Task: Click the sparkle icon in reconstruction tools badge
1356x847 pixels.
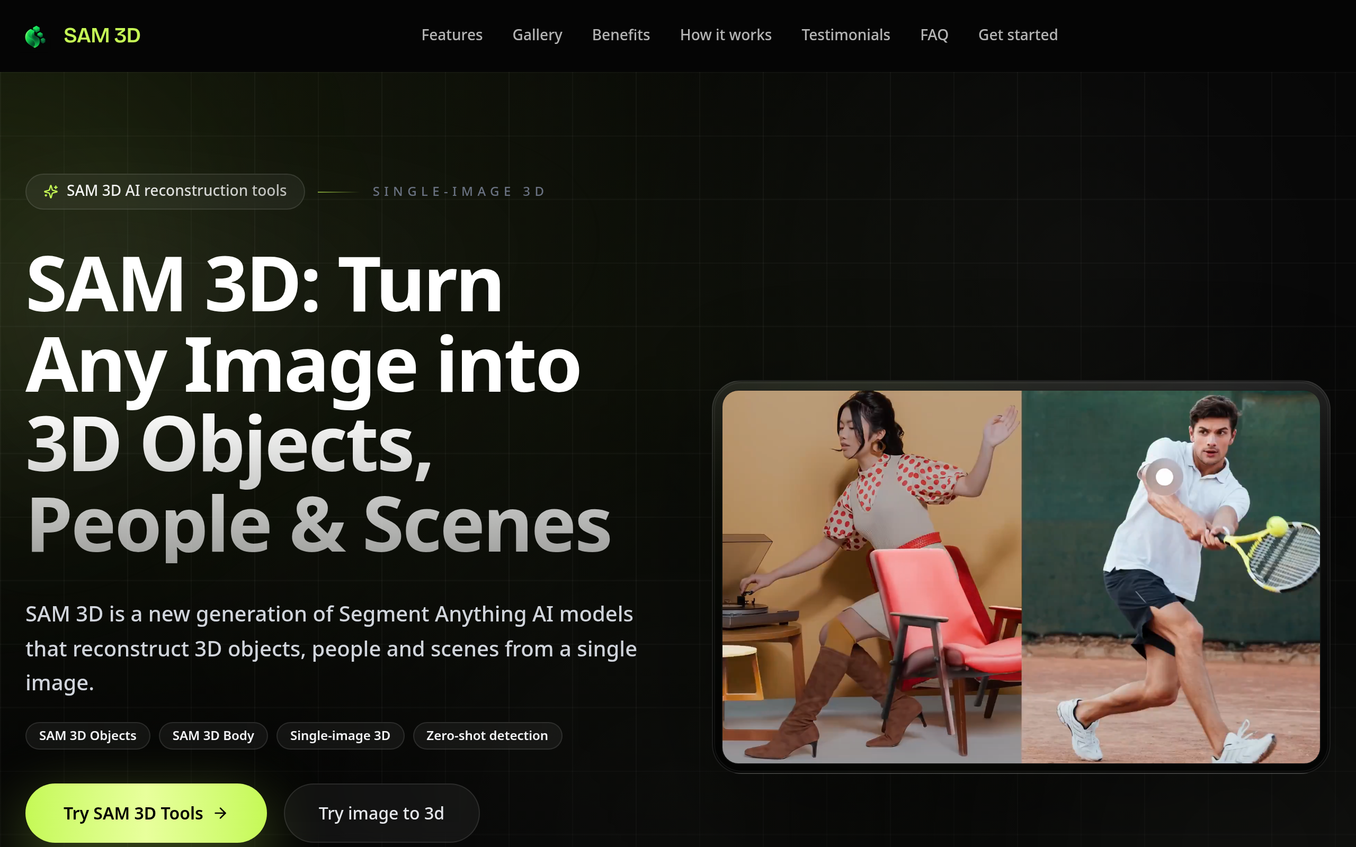Action: point(51,192)
